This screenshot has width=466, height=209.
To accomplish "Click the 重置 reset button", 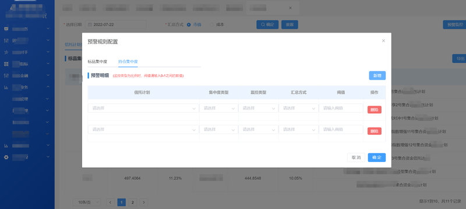I will tap(290, 24).
